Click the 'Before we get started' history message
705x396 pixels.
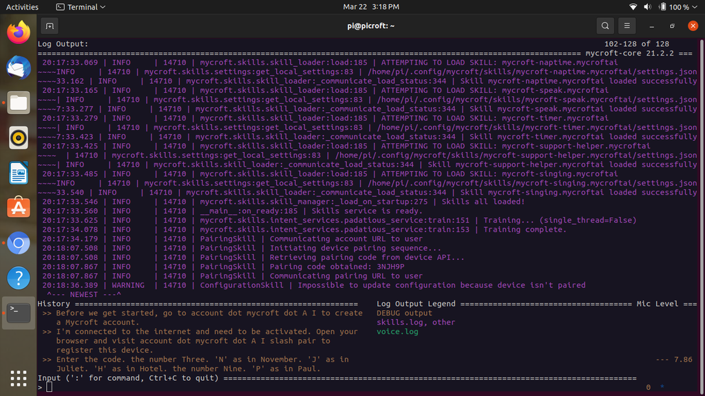point(202,318)
